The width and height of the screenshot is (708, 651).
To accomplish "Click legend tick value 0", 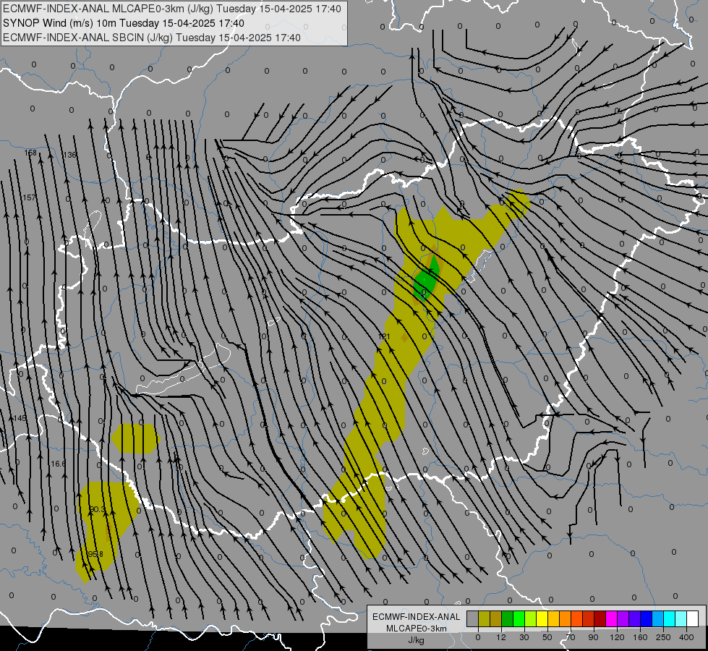I will (x=478, y=637).
